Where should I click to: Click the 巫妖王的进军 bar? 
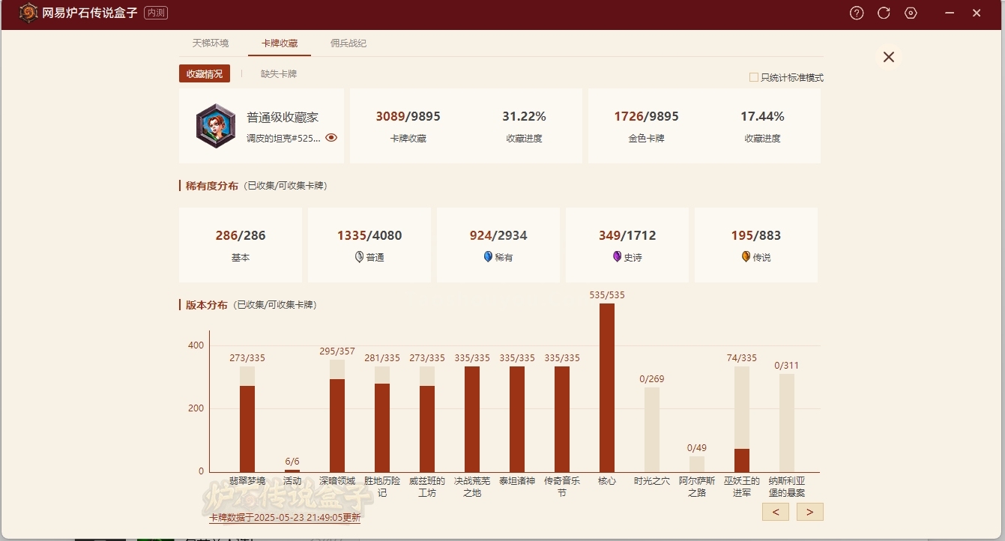pyautogui.click(x=742, y=419)
